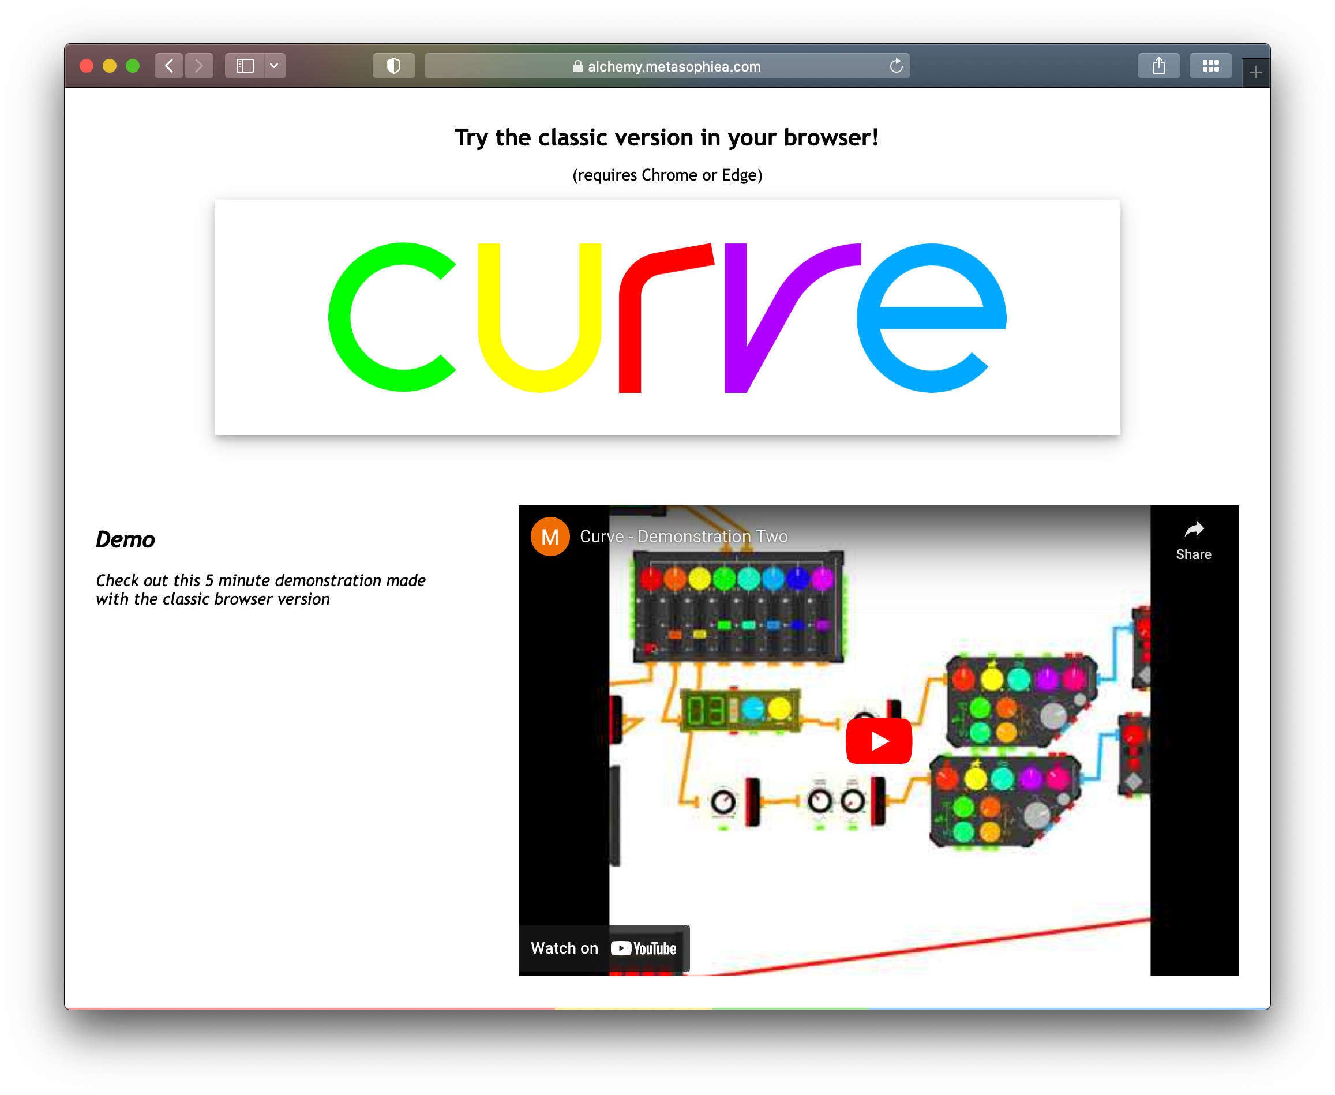Click the Demo heading text

point(126,540)
